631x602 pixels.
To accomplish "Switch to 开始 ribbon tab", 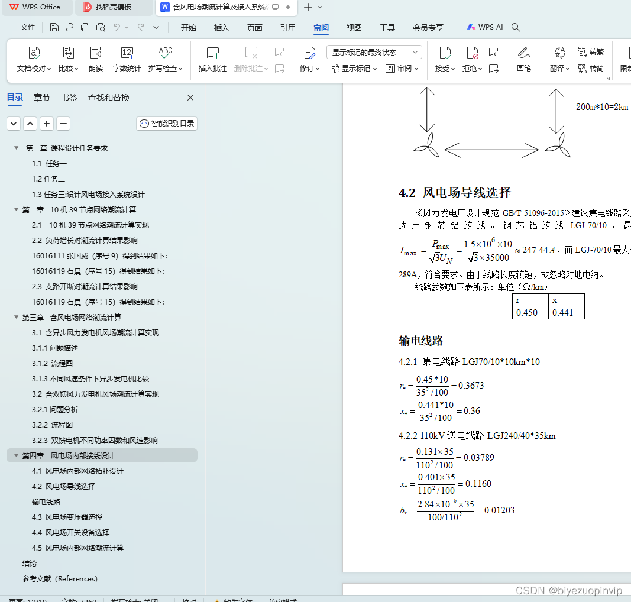I will (188, 28).
